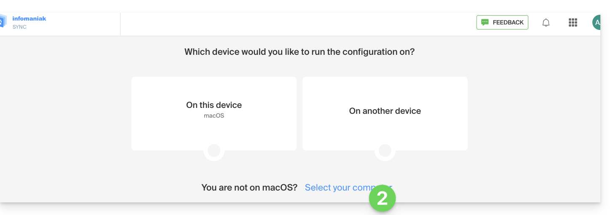Select the radio circle under On another device
The height and width of the screenshot is (215, 613).
coord(385,150)
